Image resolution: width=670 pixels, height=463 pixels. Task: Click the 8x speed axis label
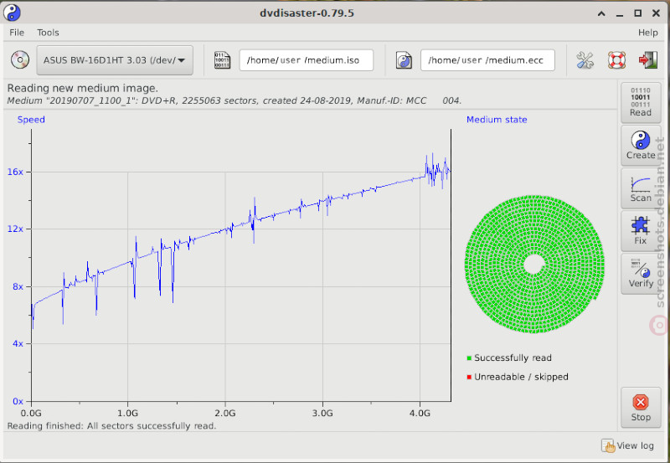(18, 286)
